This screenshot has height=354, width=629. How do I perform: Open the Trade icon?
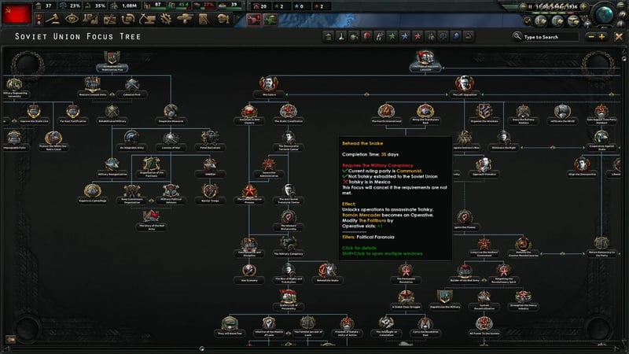pyautogui.click(x=128, y=19)
